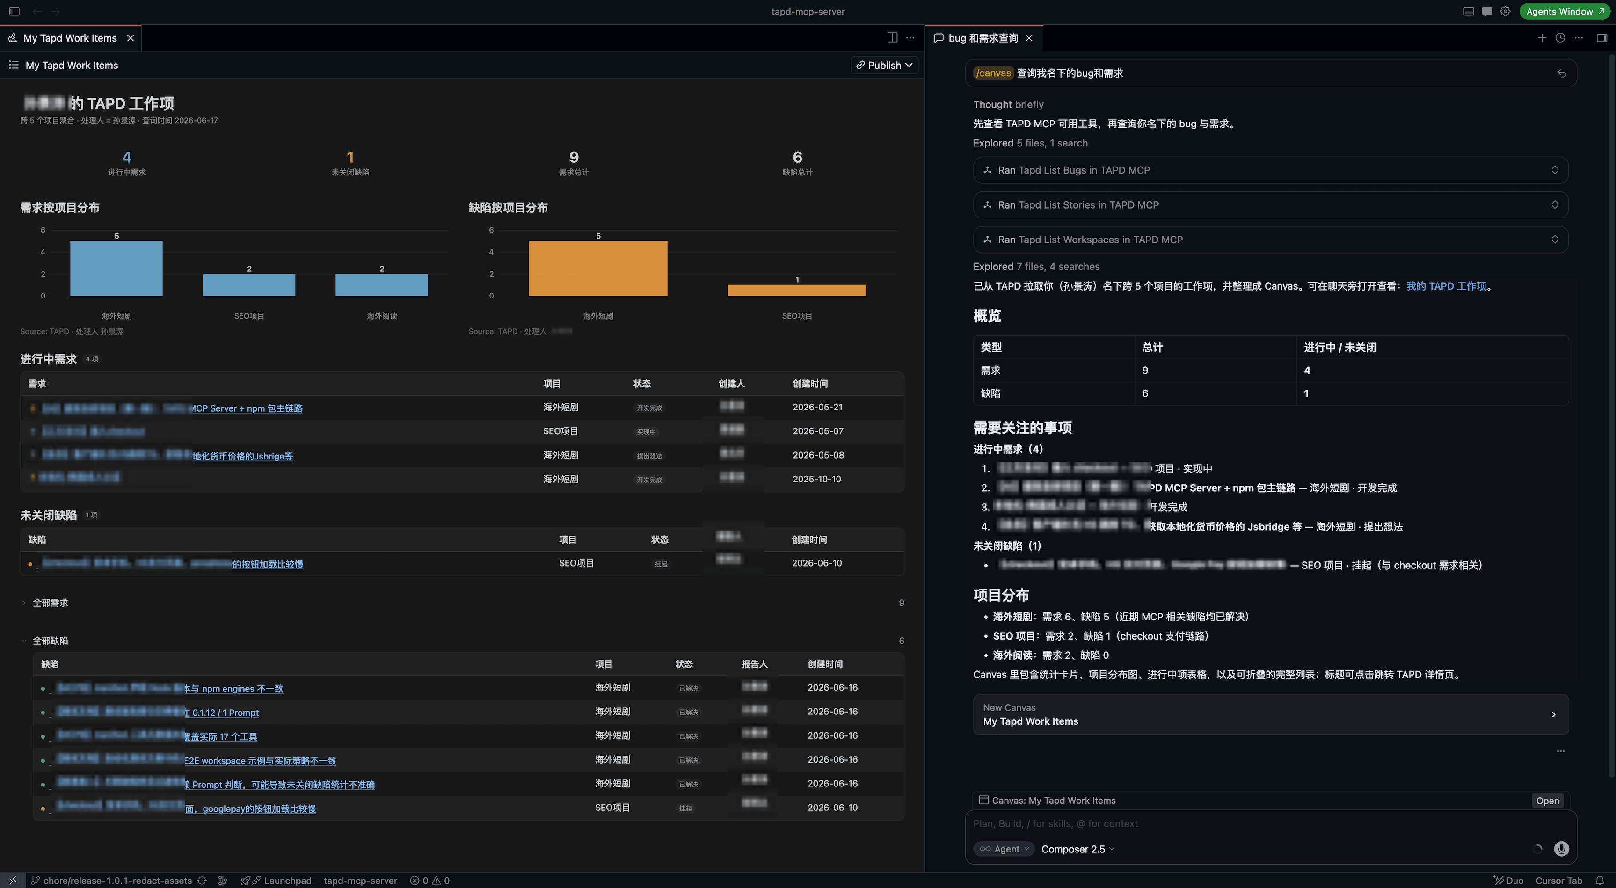Expand Ran Tapd List Stories tool call

(1270, 204)
